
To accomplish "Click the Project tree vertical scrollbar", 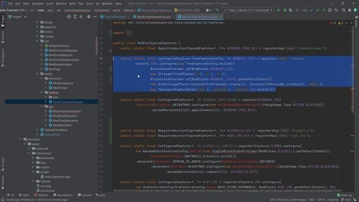I will 96,46.
